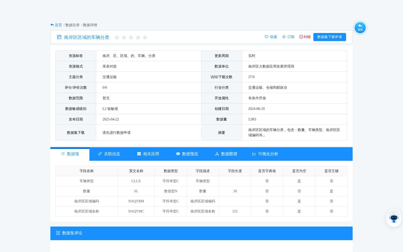Click the dataset title 南岸区区域的车辆分类
The height and width of the screenshot is (252, 403).
87,37
